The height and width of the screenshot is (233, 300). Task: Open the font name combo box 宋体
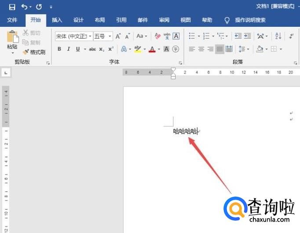coord(74,36)
